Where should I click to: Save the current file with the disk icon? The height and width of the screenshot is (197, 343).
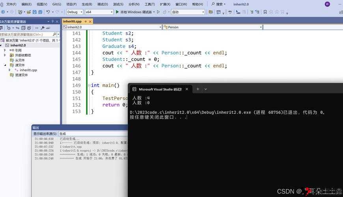[x=35, y=12]
